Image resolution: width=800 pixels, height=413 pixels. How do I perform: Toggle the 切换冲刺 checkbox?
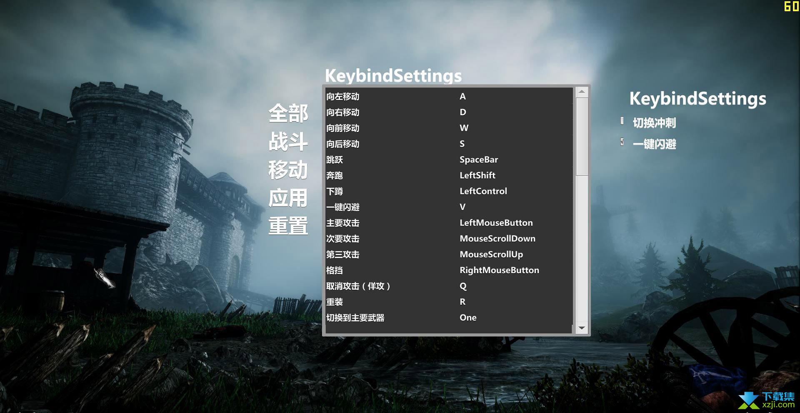tap(622, 121)
